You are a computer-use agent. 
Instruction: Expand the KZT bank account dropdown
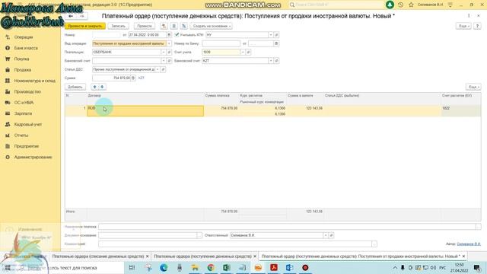click(271, 61)
